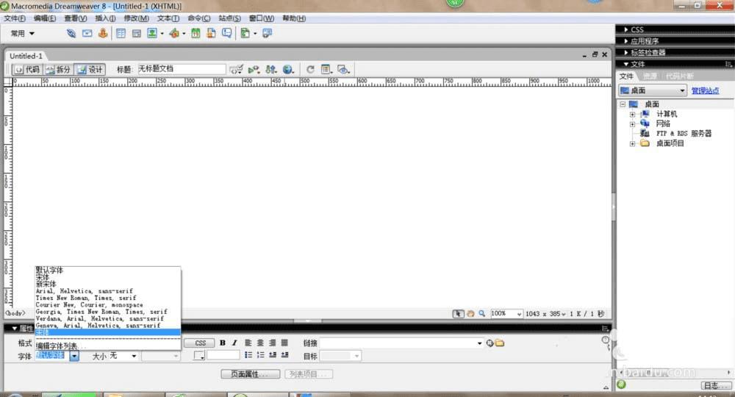Viewport: 735px width, 397px height.
Task: Click the 管理站点 link
Action: (705, 90)
